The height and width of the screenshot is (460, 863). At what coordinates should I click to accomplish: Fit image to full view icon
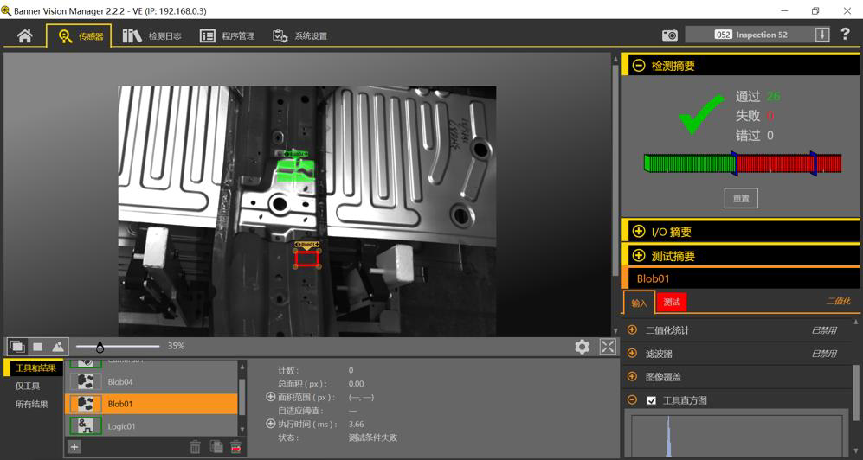coord(608,347)
